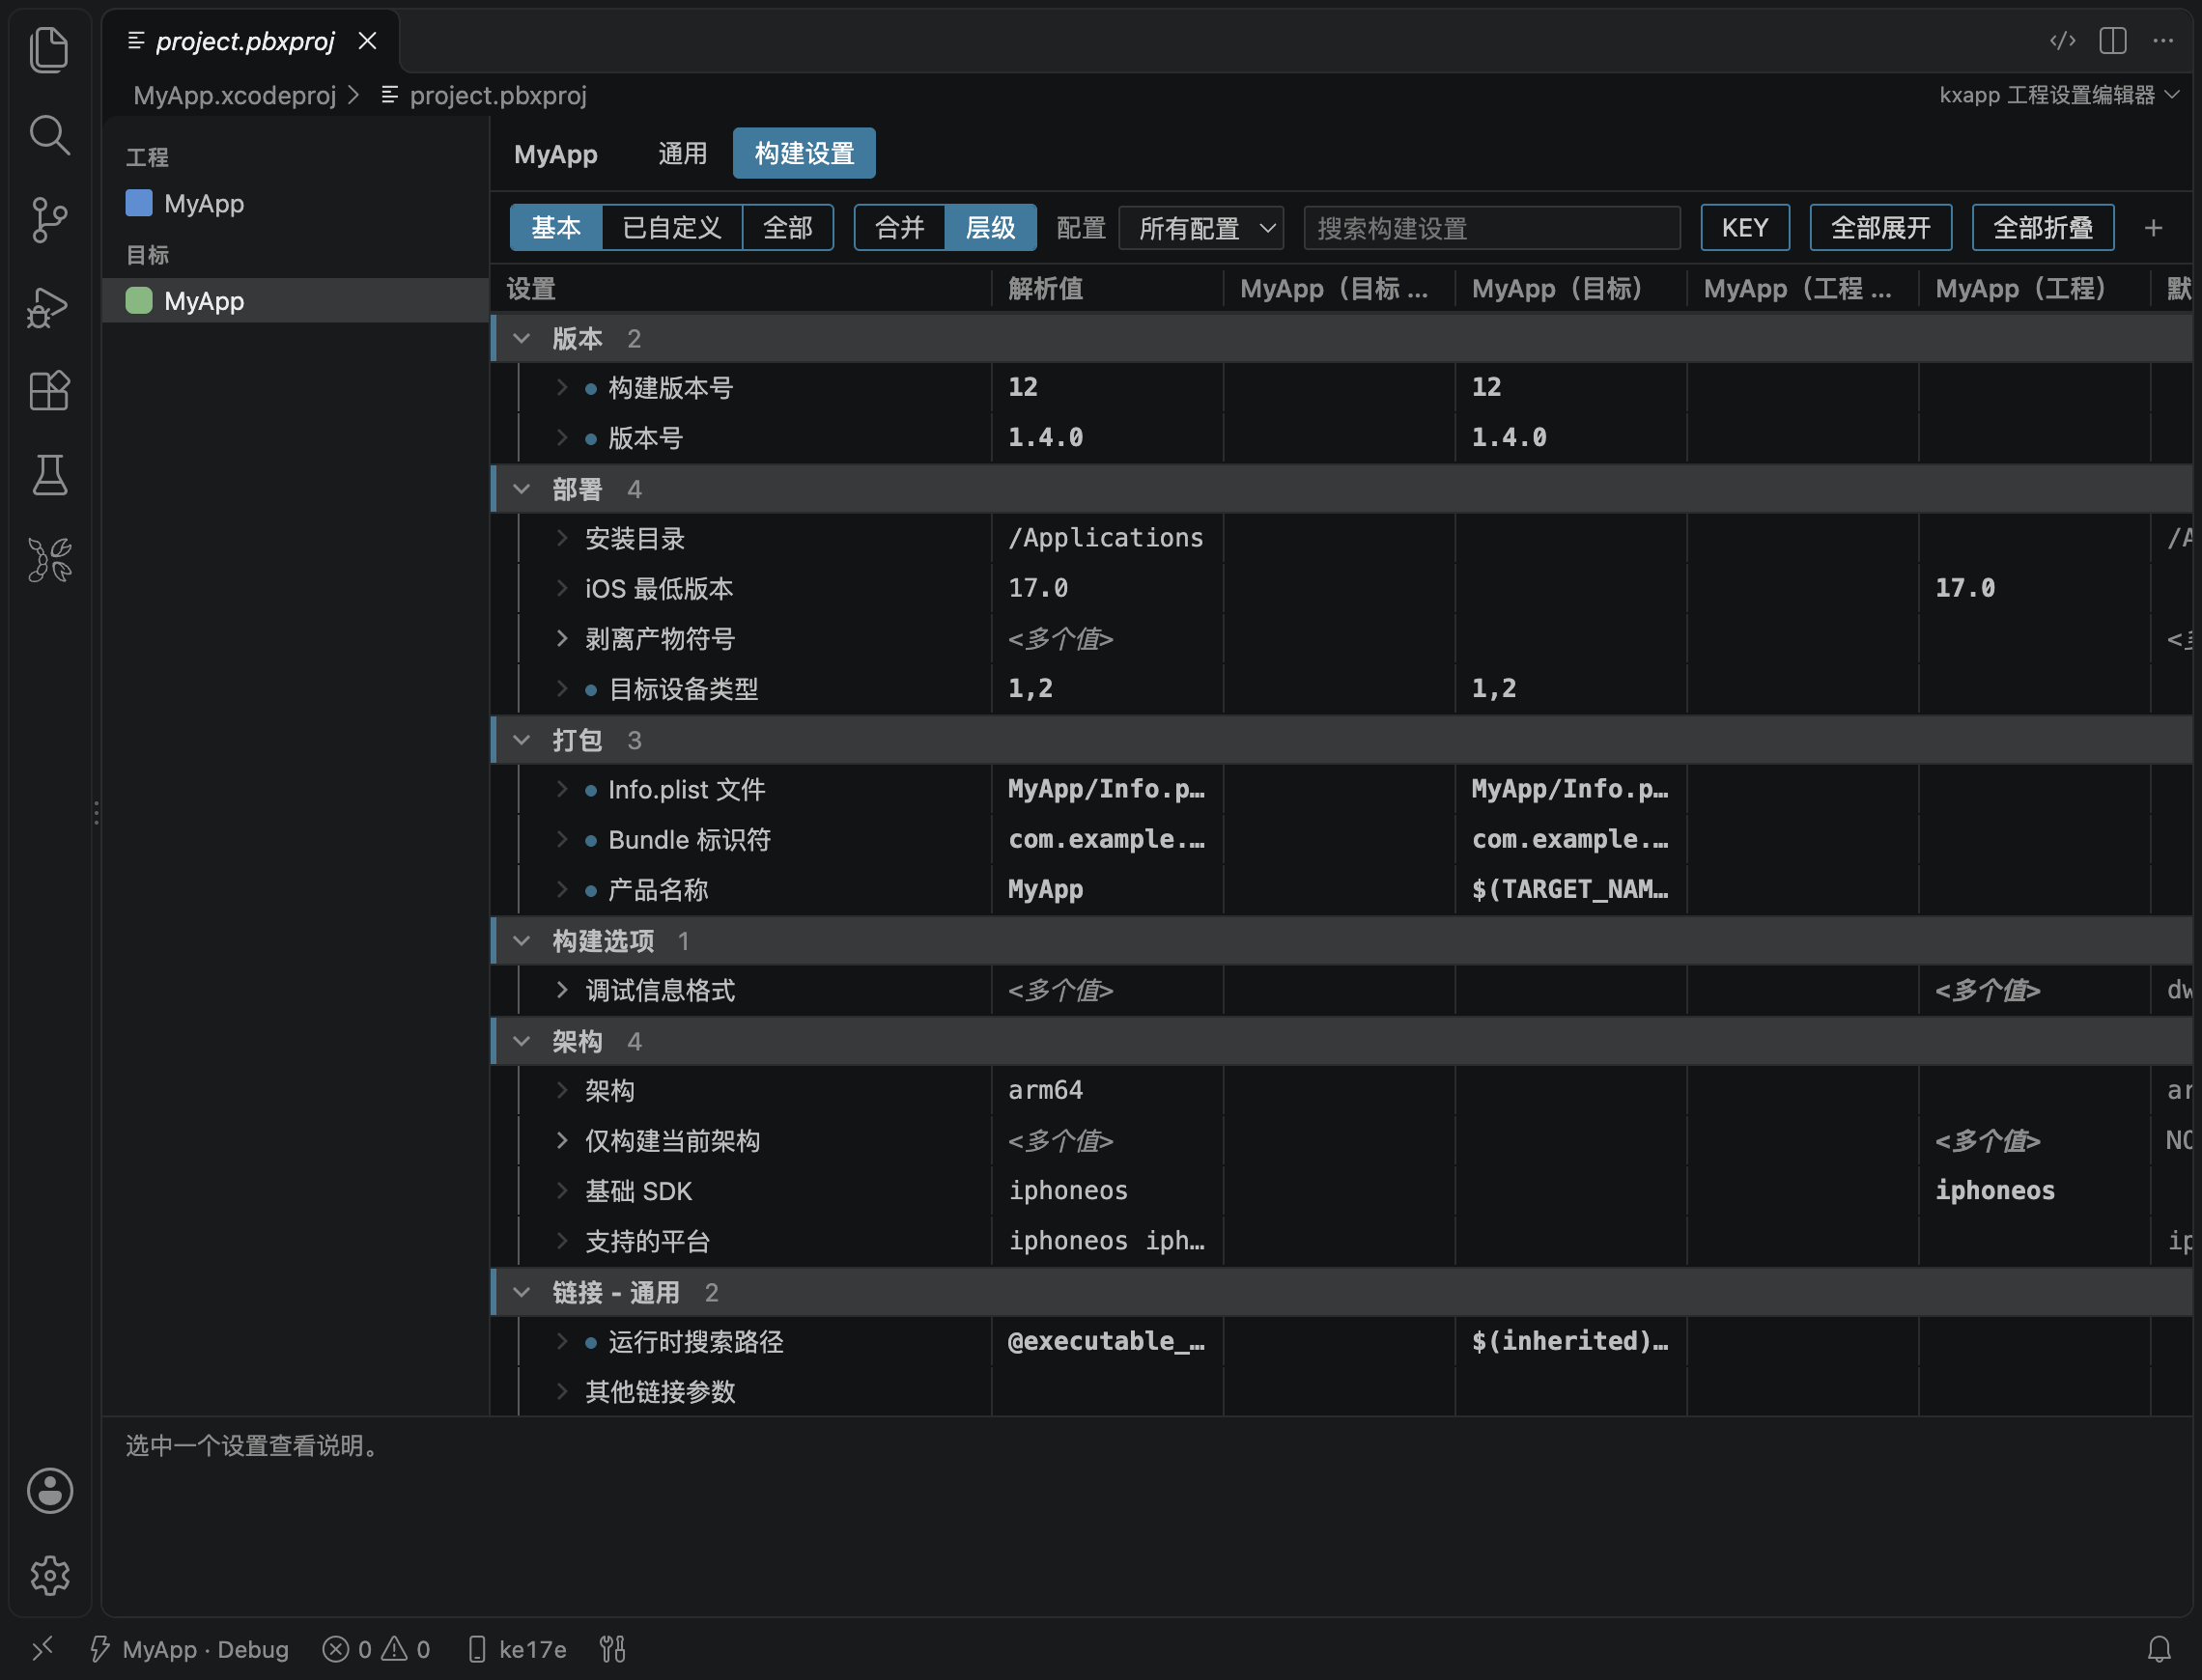Open the Explorer files icon
The width and height of the screenshot is (2202, 1680).
(x=49, y=49)
